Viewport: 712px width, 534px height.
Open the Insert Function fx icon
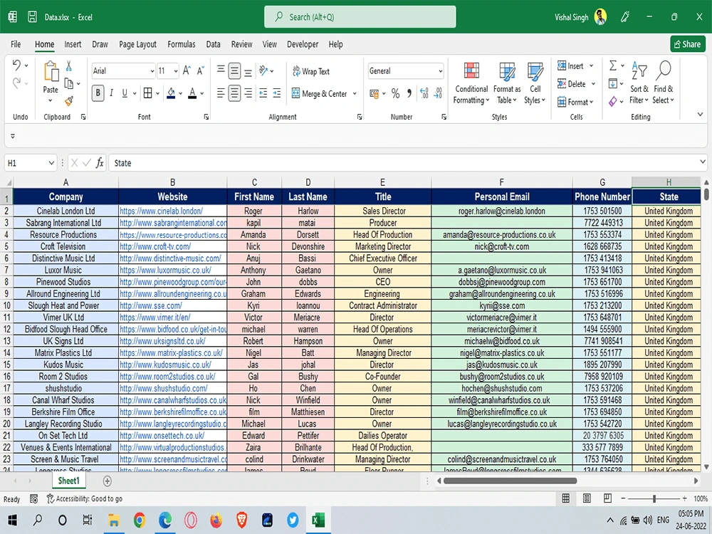(x=100, y=163)
